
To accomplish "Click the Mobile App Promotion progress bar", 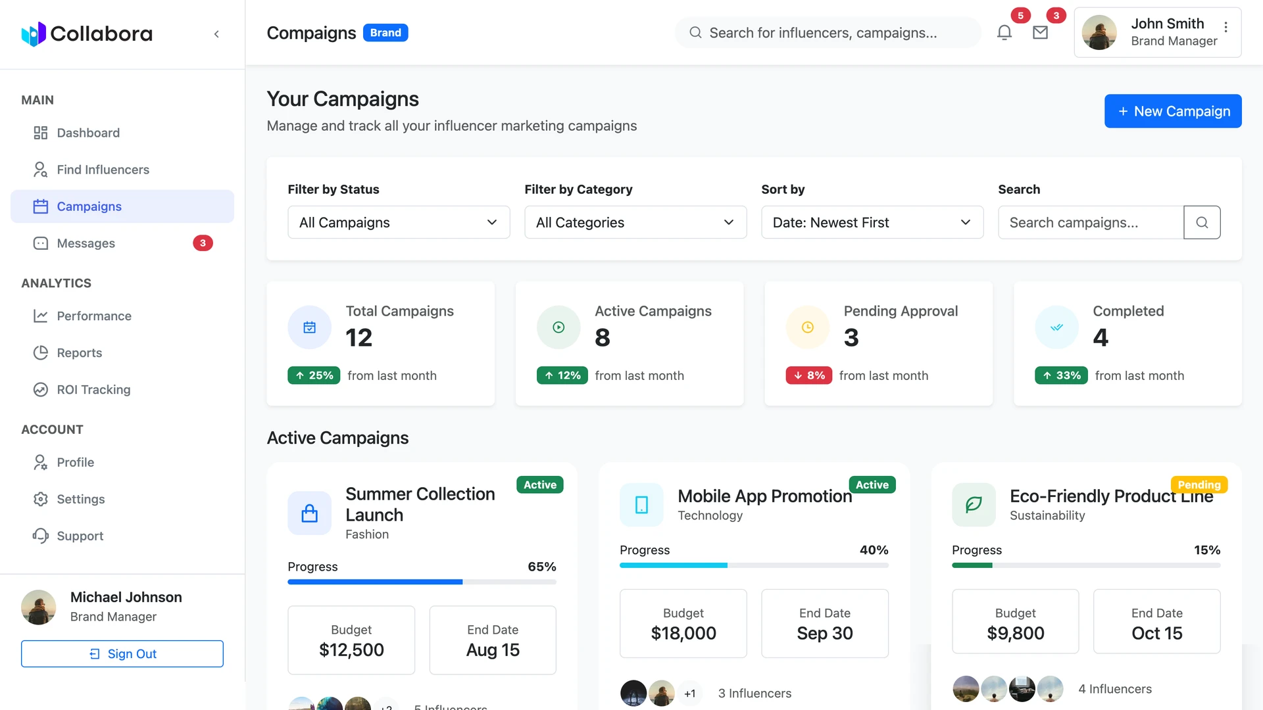I will coord(754,565).
